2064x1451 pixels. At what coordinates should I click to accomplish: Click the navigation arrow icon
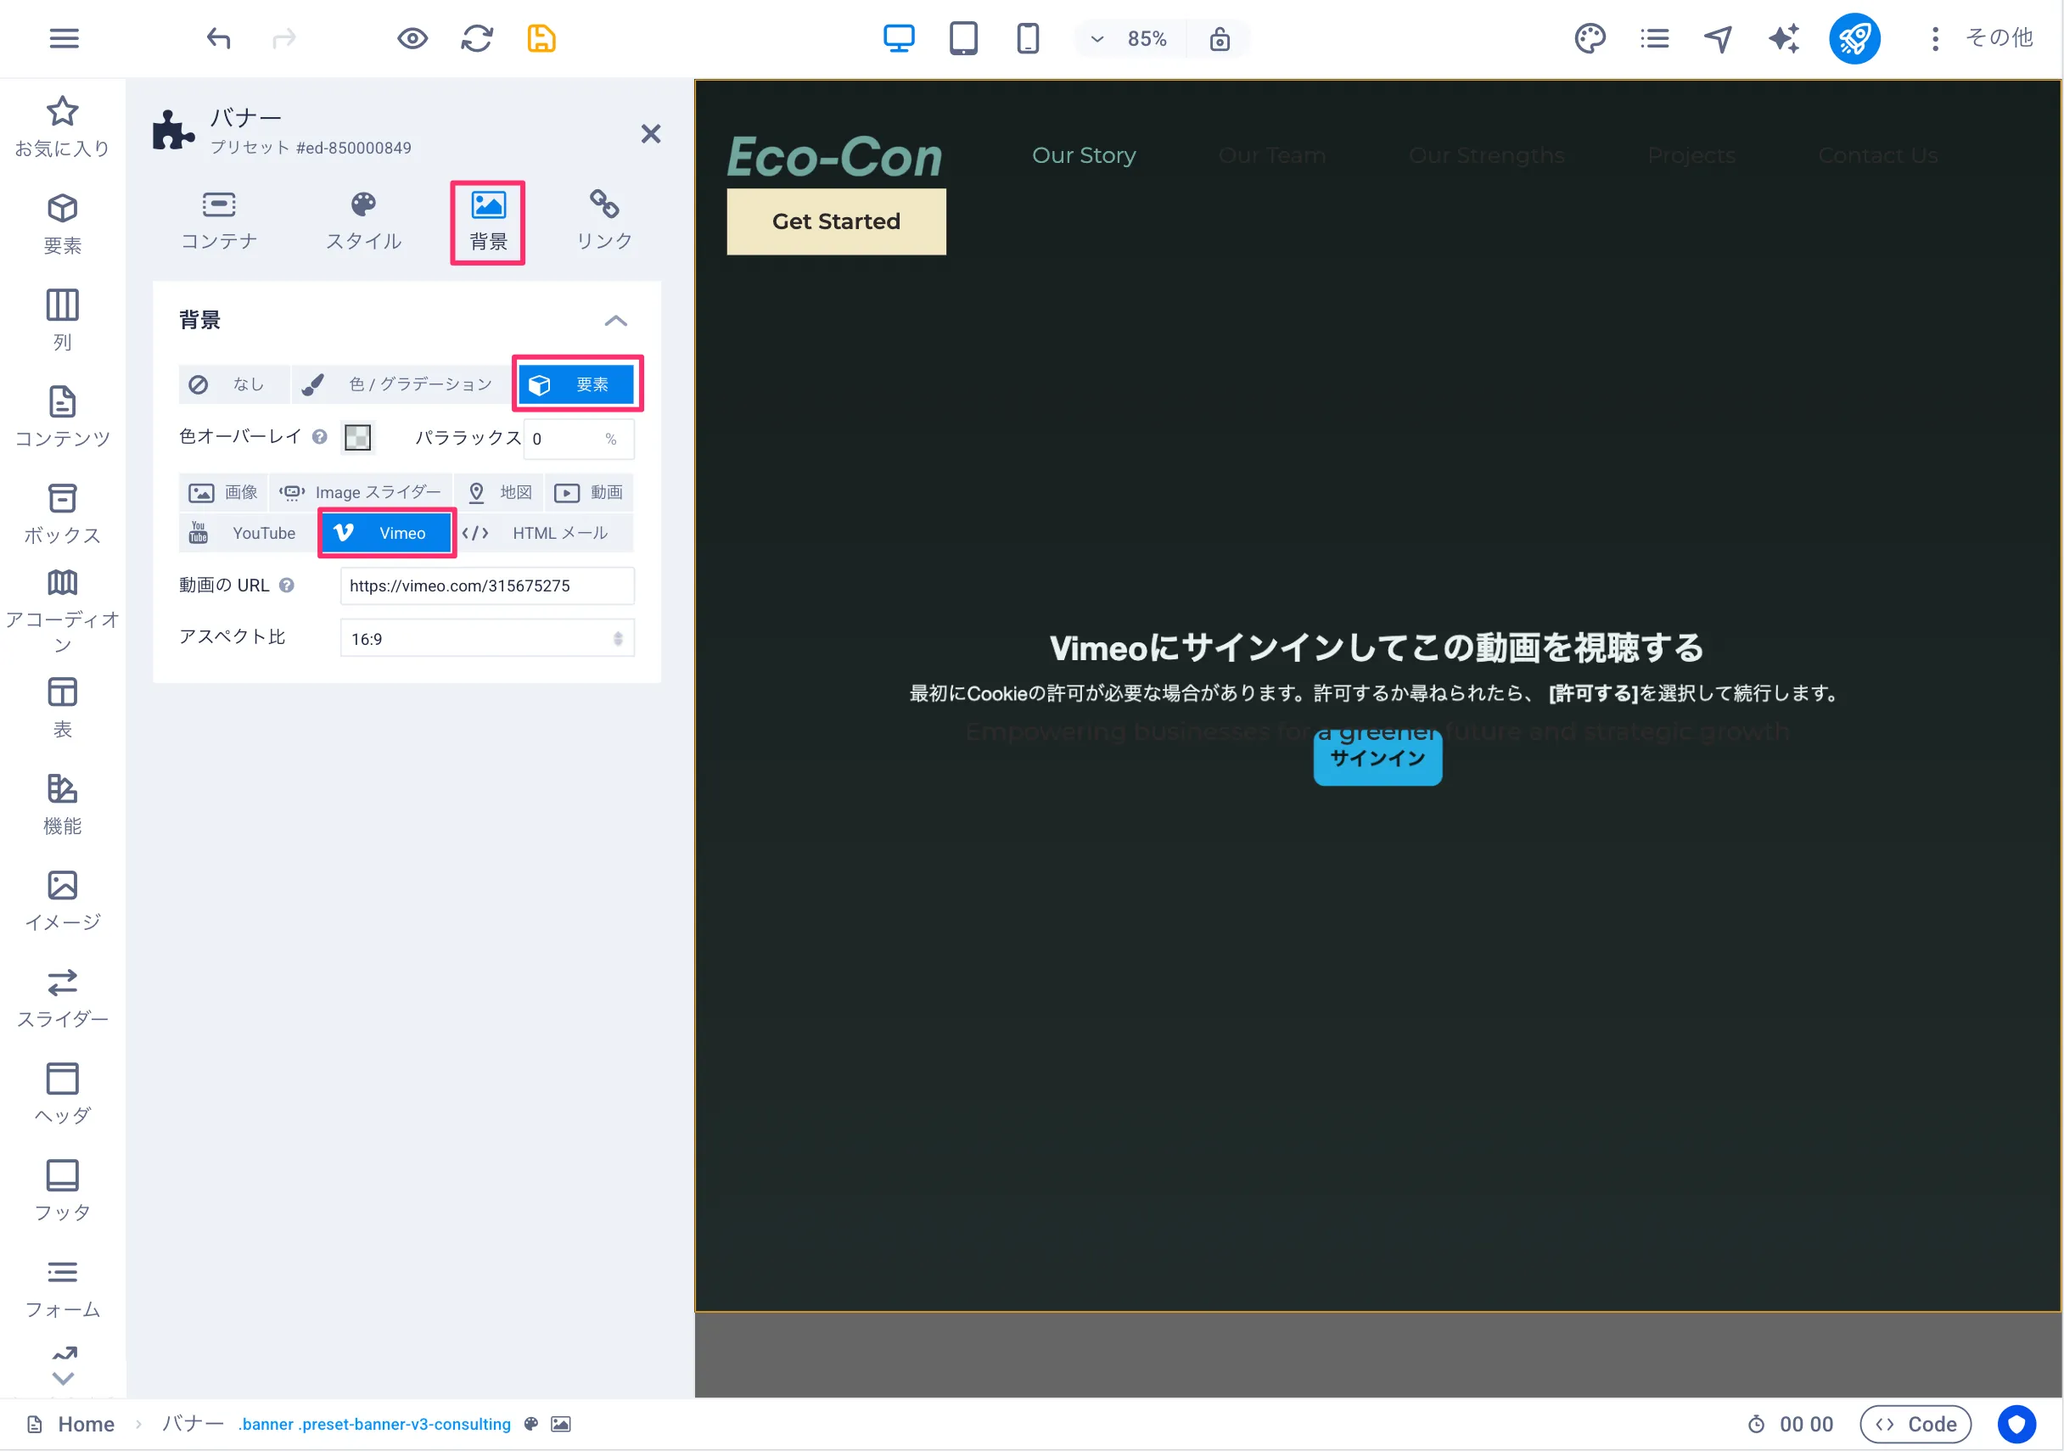[x=1718, y=39]
